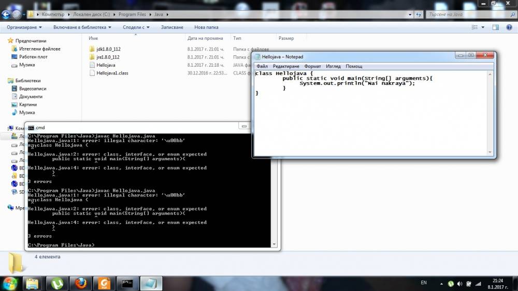Open Notepad Помощ menu
The image size is (518, 291).
tap(354, 66)
